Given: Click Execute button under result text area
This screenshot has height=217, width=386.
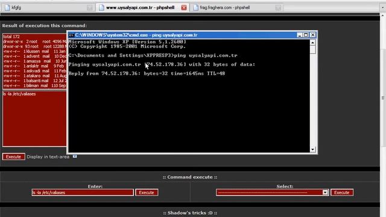Looking at the screenshot, I should (x=13, y=157).
